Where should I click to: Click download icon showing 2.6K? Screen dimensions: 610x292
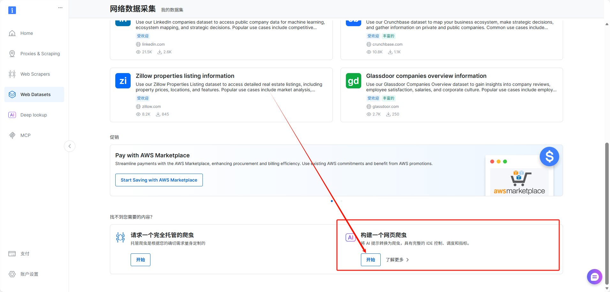pyautogui.click(x=160, y=52)
